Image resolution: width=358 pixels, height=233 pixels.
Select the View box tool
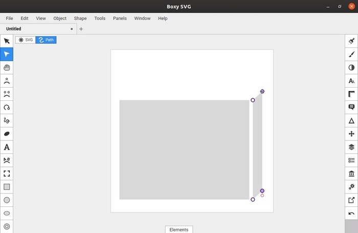[7, 174]
